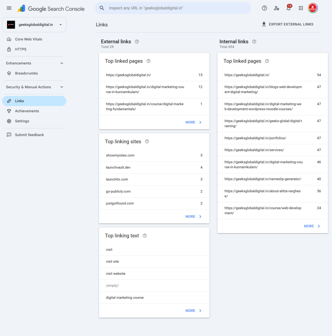Click MORE under Top linking text
The height and width of the screenshot is (336, 332).
190,311
